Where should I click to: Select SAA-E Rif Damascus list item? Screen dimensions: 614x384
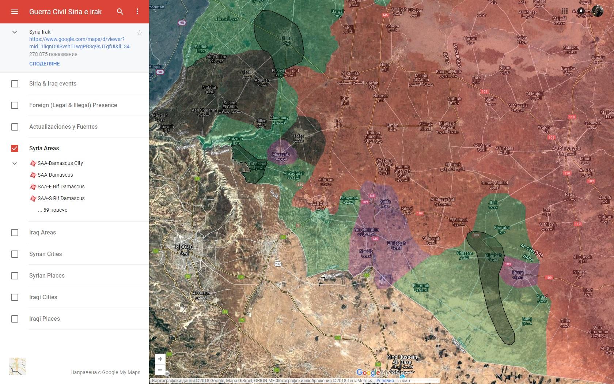[61, 187]
